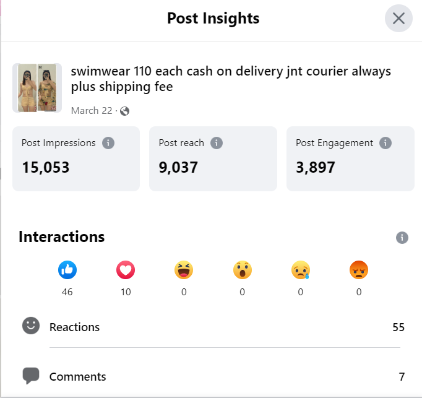The height and width of the screenshot is (398, 422).
Task: Open the Post Impressions card
Action: [76, 158]
